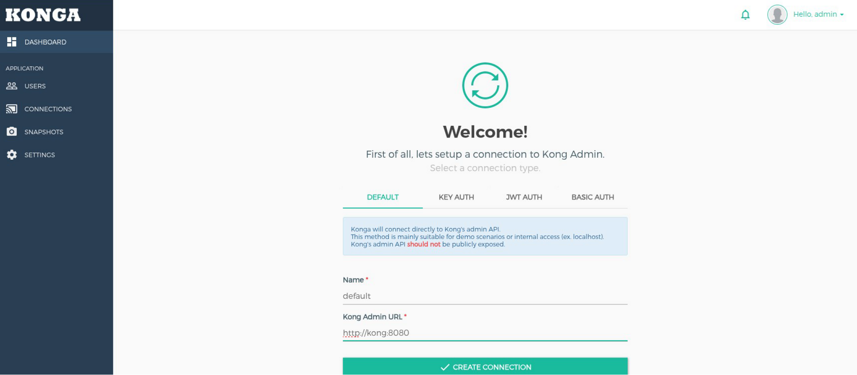This screenshot has width=857, height=375.
Task: Switch to the Key Auth tab
Action: [x=456, y=197]
